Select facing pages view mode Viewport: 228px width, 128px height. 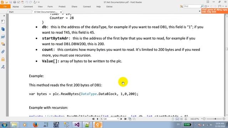point(181,119)
